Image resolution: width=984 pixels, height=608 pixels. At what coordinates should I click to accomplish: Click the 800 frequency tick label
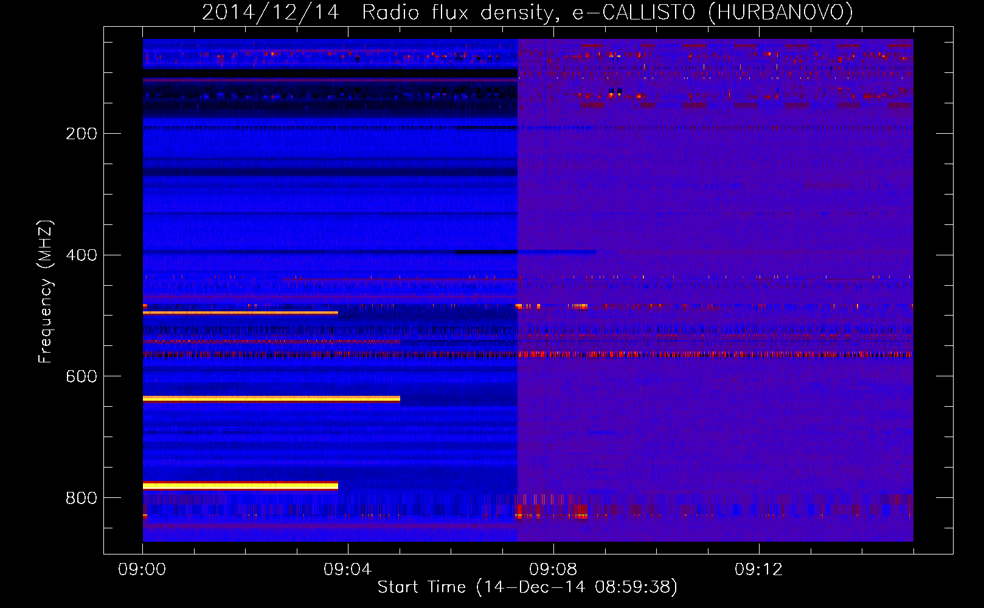click(x=81, y=499)
